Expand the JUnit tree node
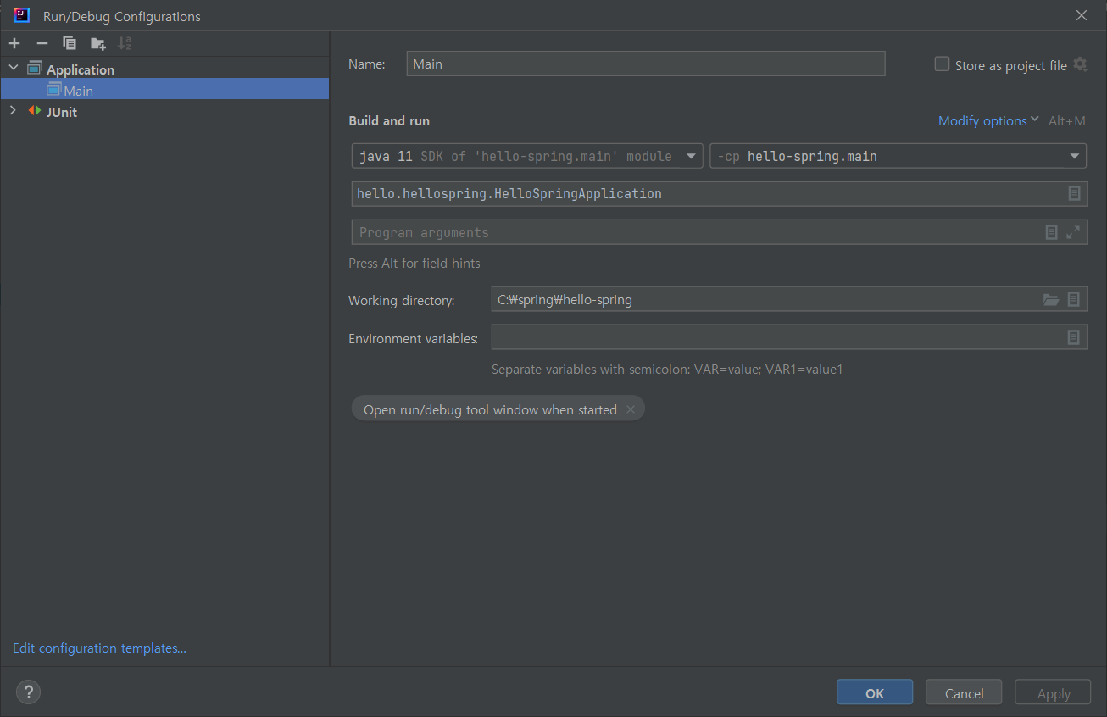The width and height of the screenshot is (1107, 717). pyautogui.click(x=13, y=111)
